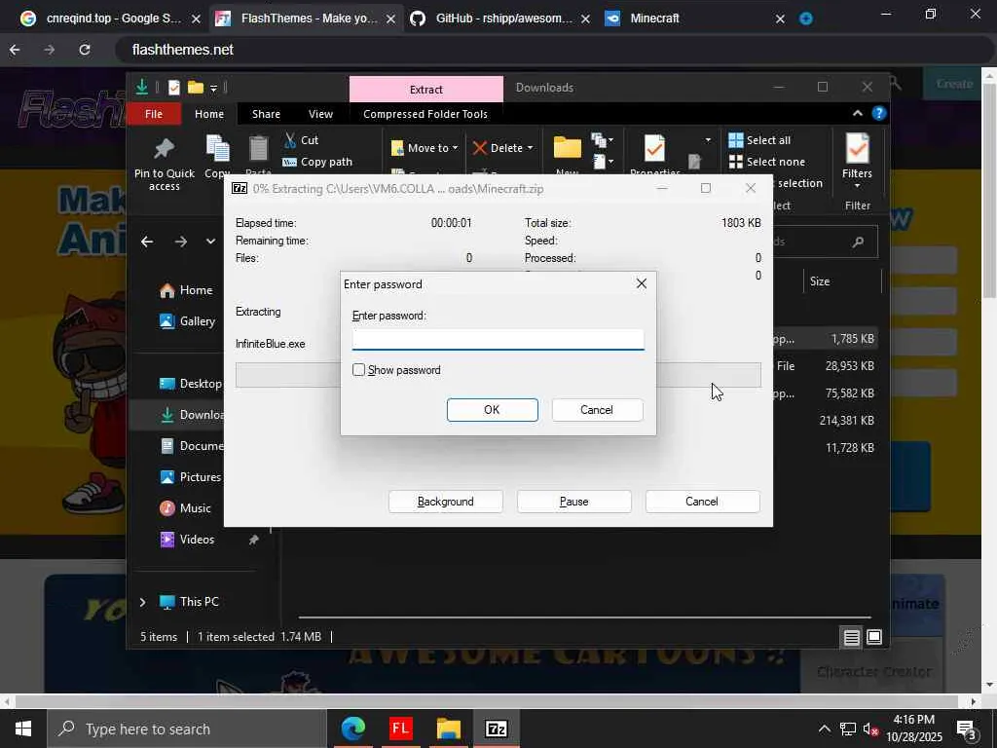Switch to large icons view
The height and width of the screenshot is (748, 997).
[874, 637]
